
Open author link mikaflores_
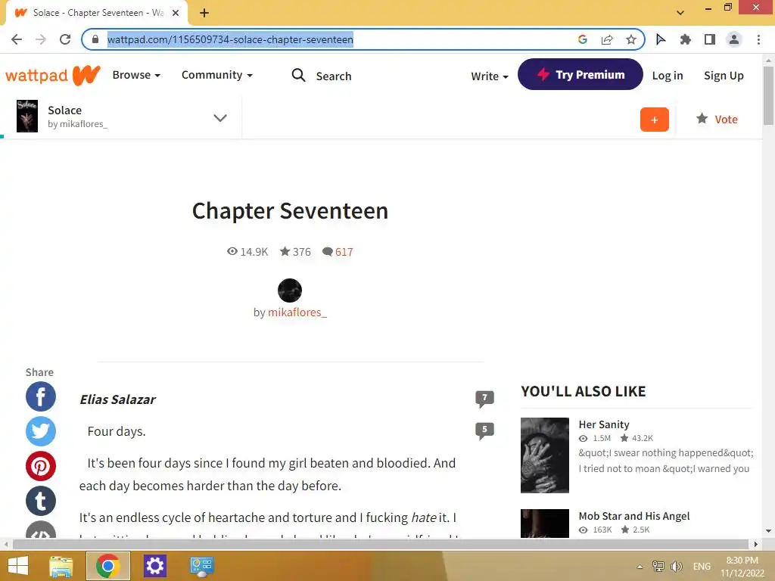pyautogui.click(x=297, y=312)
